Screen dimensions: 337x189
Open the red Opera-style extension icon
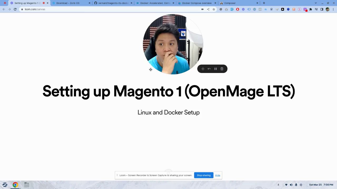tap(237, 9)
